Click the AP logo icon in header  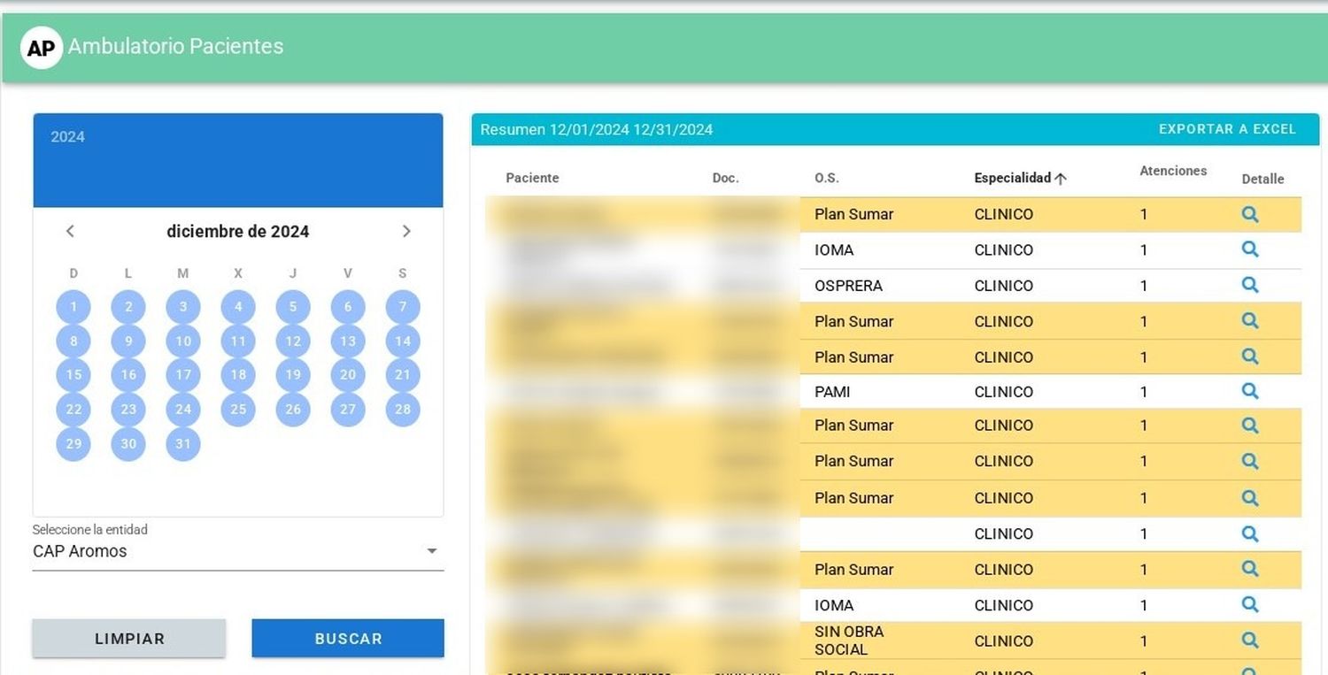(41, 48)
